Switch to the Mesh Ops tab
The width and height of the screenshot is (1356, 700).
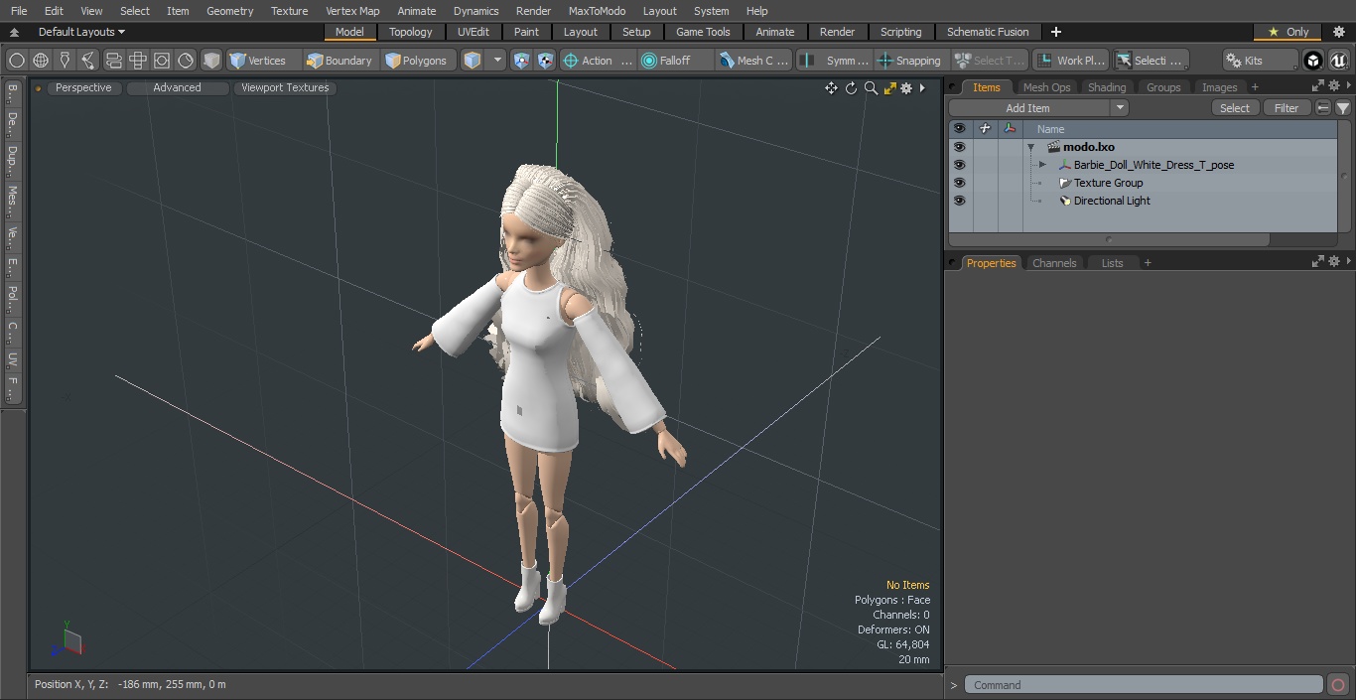coord(1046,87)
